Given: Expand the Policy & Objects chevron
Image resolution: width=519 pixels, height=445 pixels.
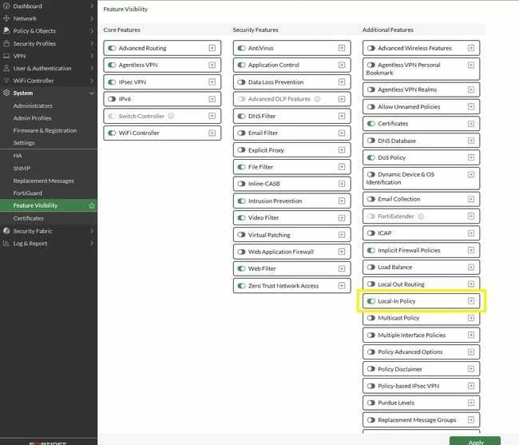Looking at the screenshot, I should click(92, 31).
